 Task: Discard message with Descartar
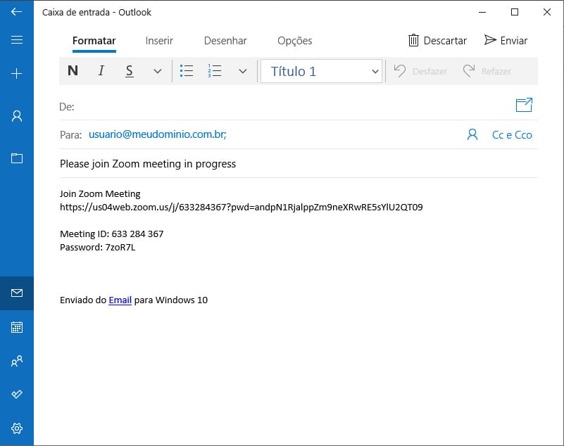pyautogui.click(x=437, y=41)
